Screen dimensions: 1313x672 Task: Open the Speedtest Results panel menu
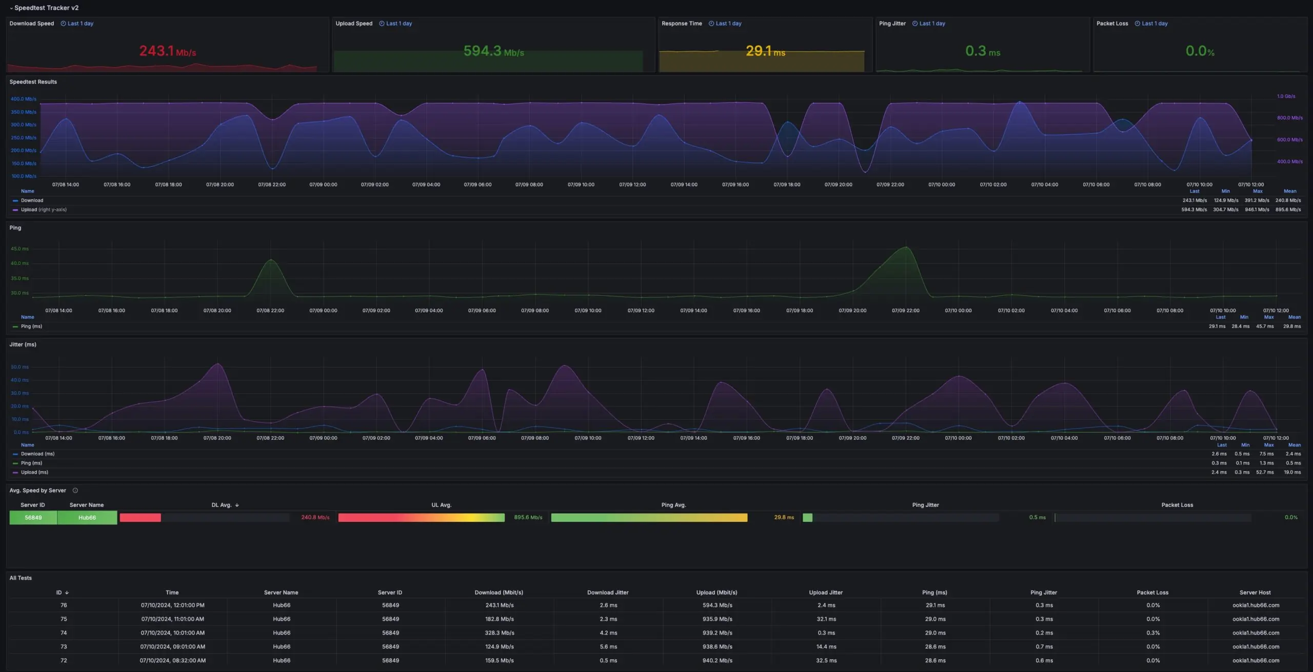(x=33, y=82)
